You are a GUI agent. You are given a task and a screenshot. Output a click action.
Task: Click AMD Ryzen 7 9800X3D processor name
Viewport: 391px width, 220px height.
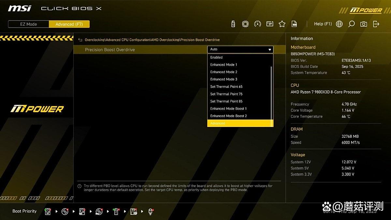[x=326, y=92]
